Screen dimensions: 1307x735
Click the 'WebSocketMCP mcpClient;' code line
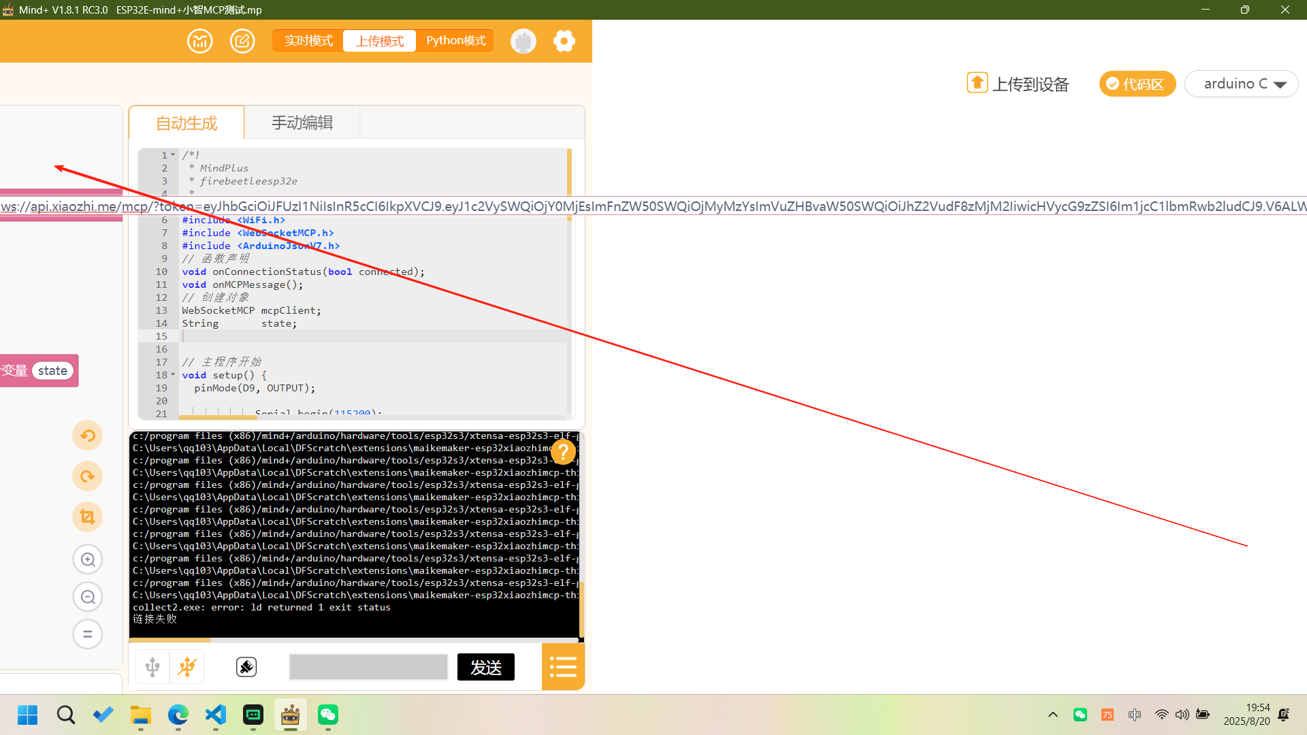pyautogui.click(x=251, y=310)
